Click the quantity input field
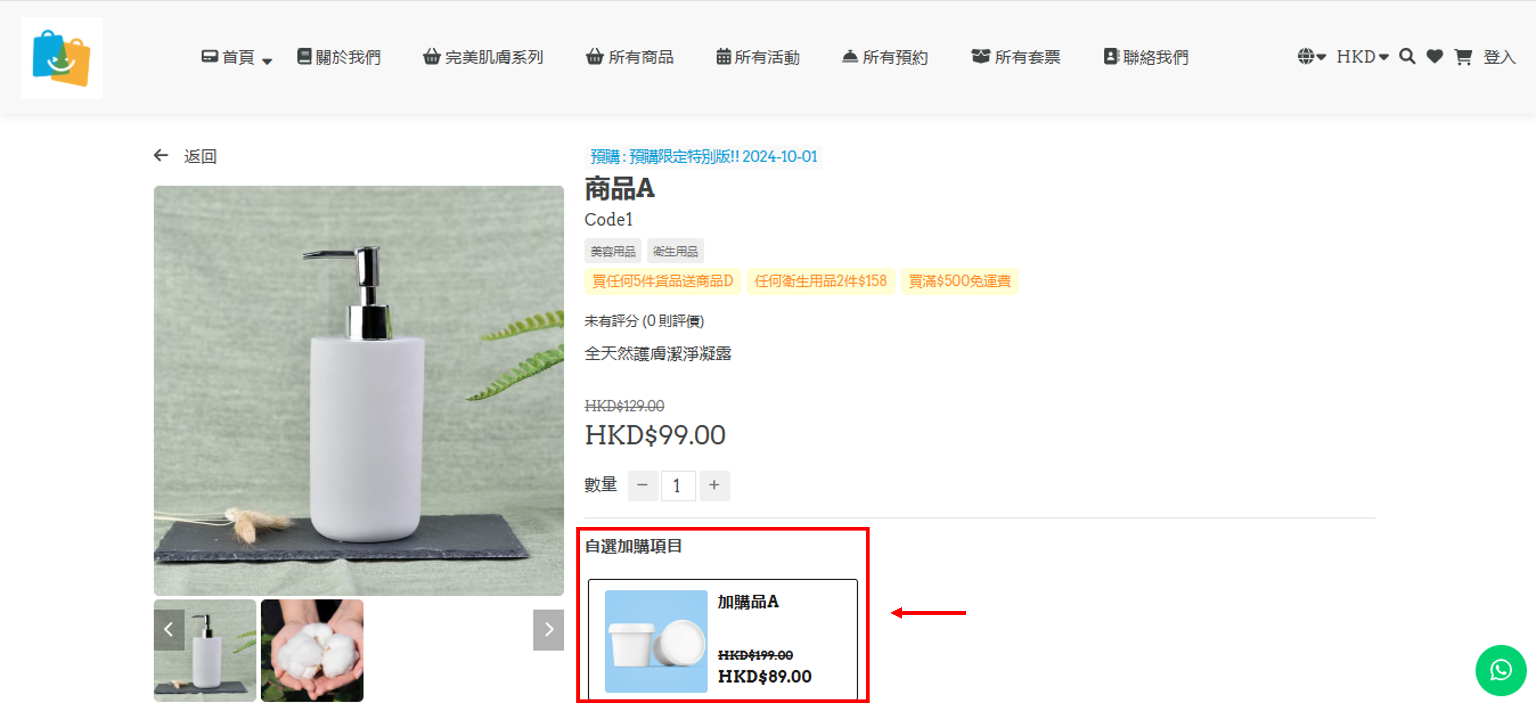Viewport: 1536px width, 719px height. click(x=678, y=485)
